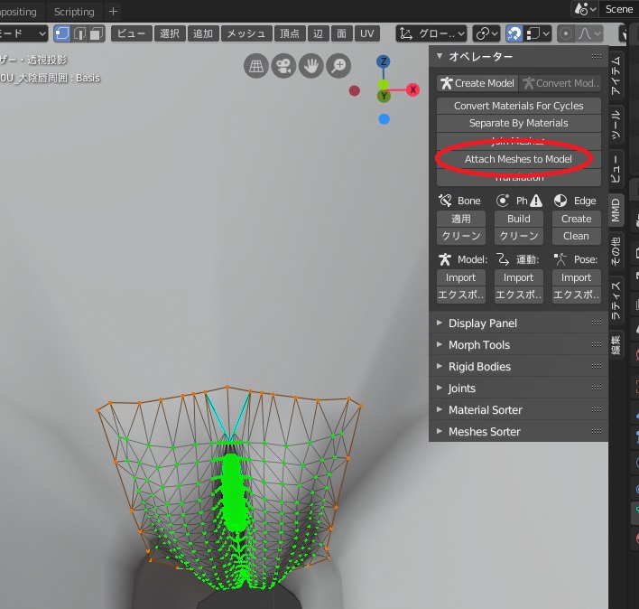
Task: Click the red X axis gizmo ball
Action: tap(412, 89)
